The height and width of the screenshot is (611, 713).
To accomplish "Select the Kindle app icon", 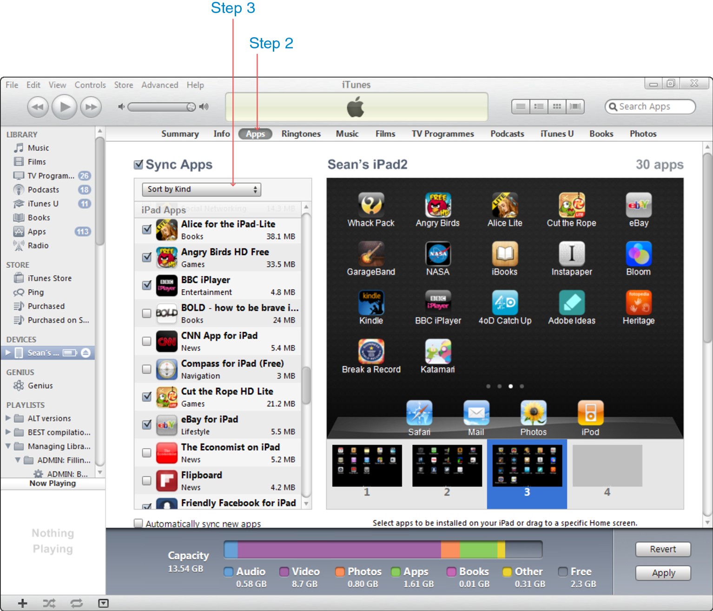I will pos(371,303).
